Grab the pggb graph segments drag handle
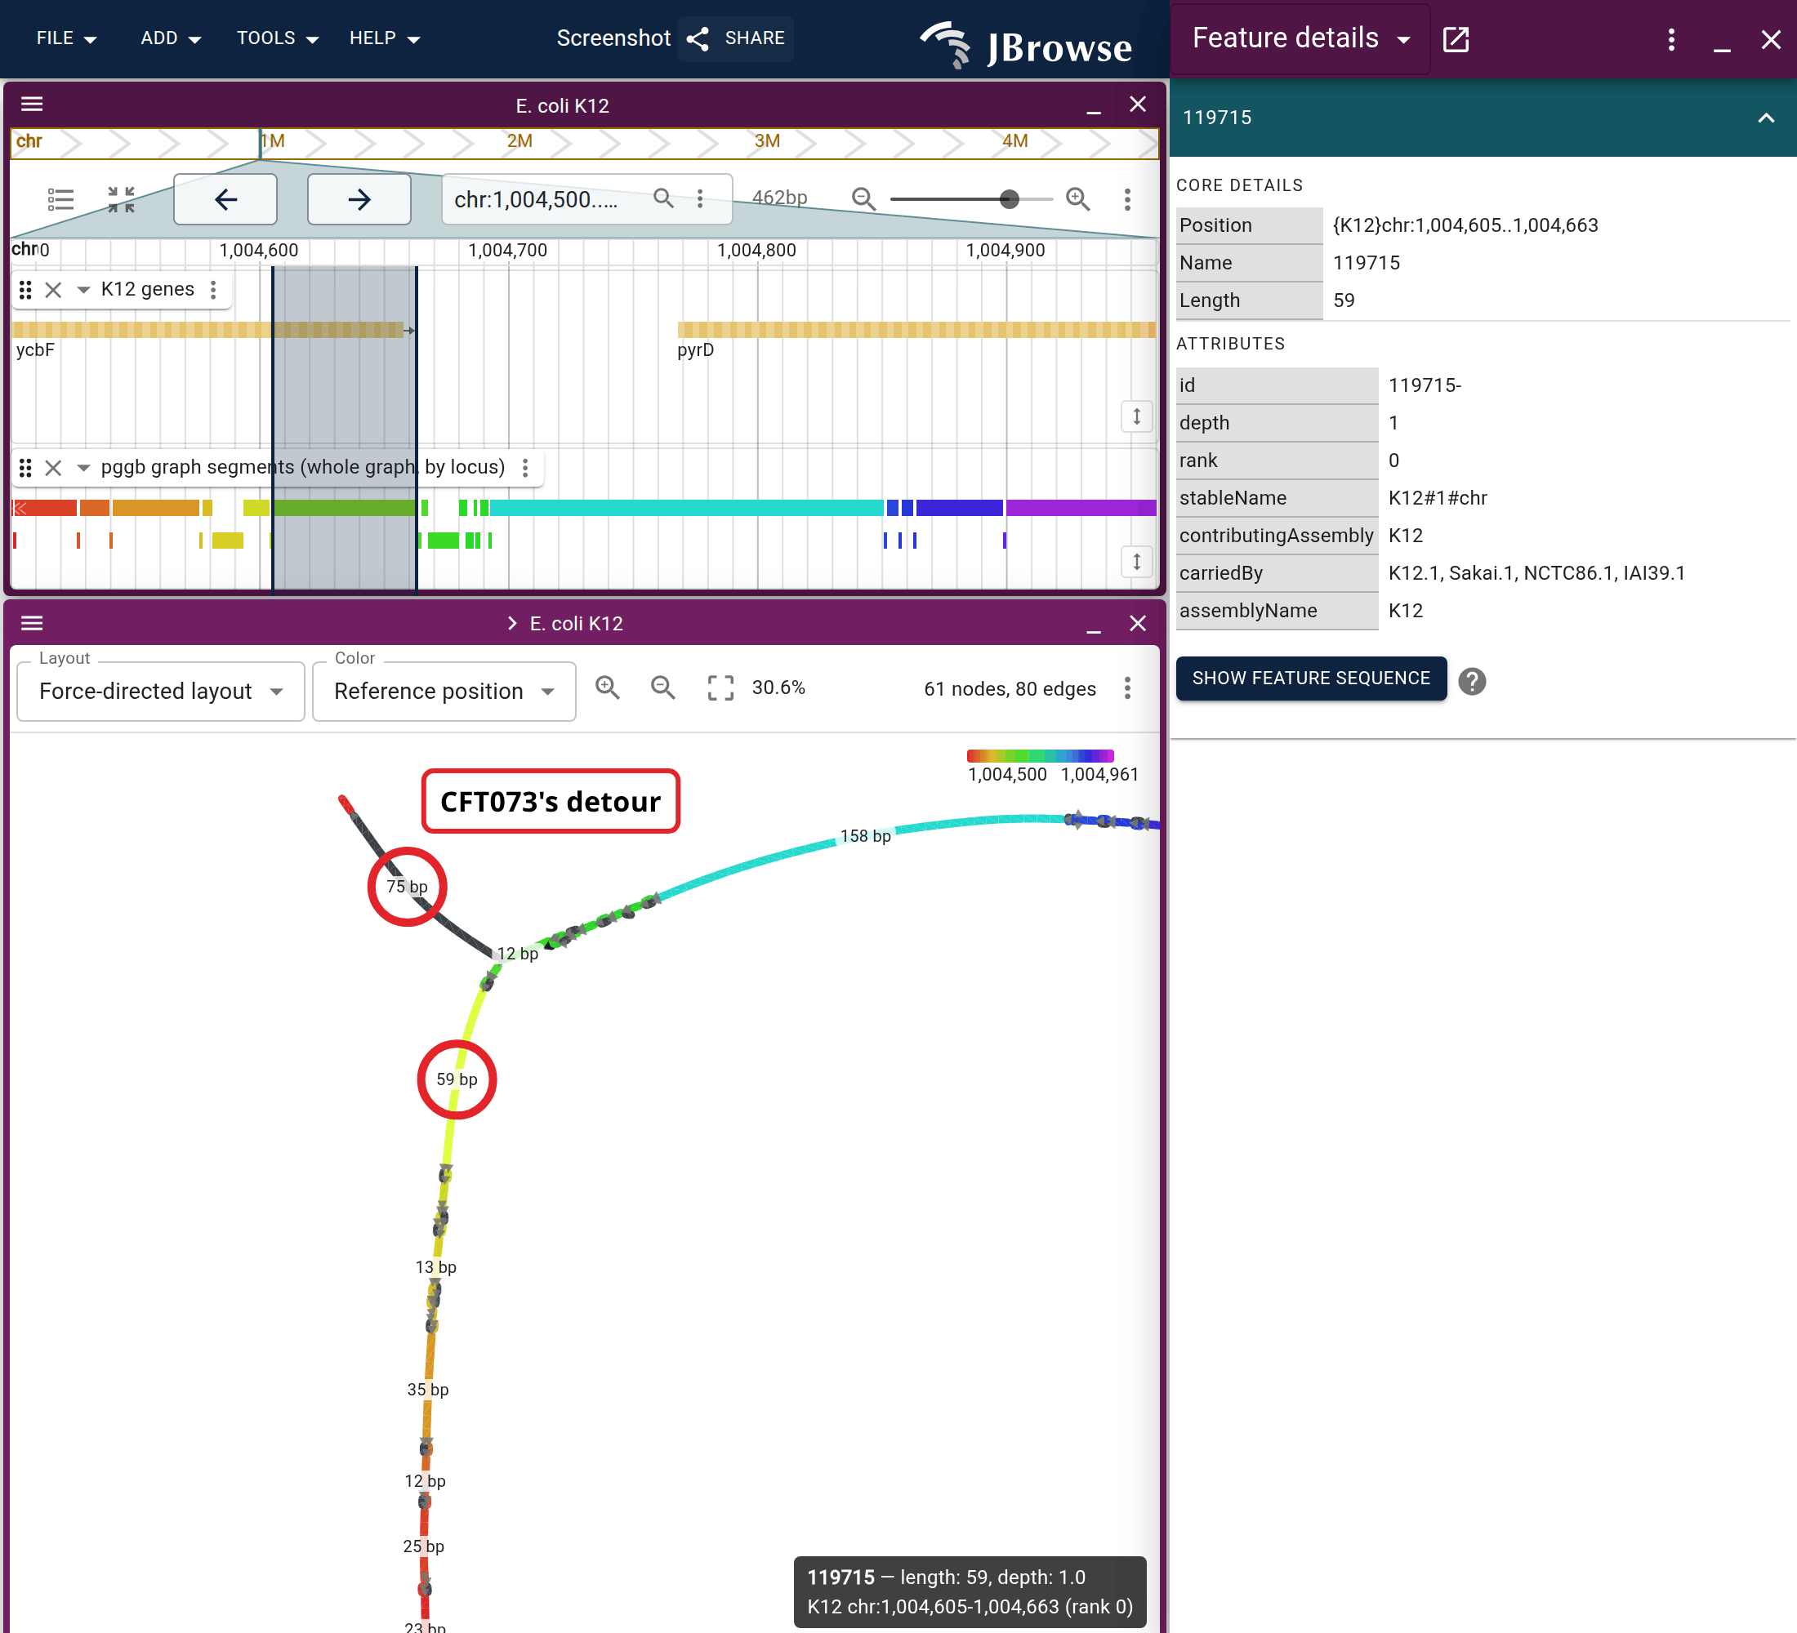 25,468
